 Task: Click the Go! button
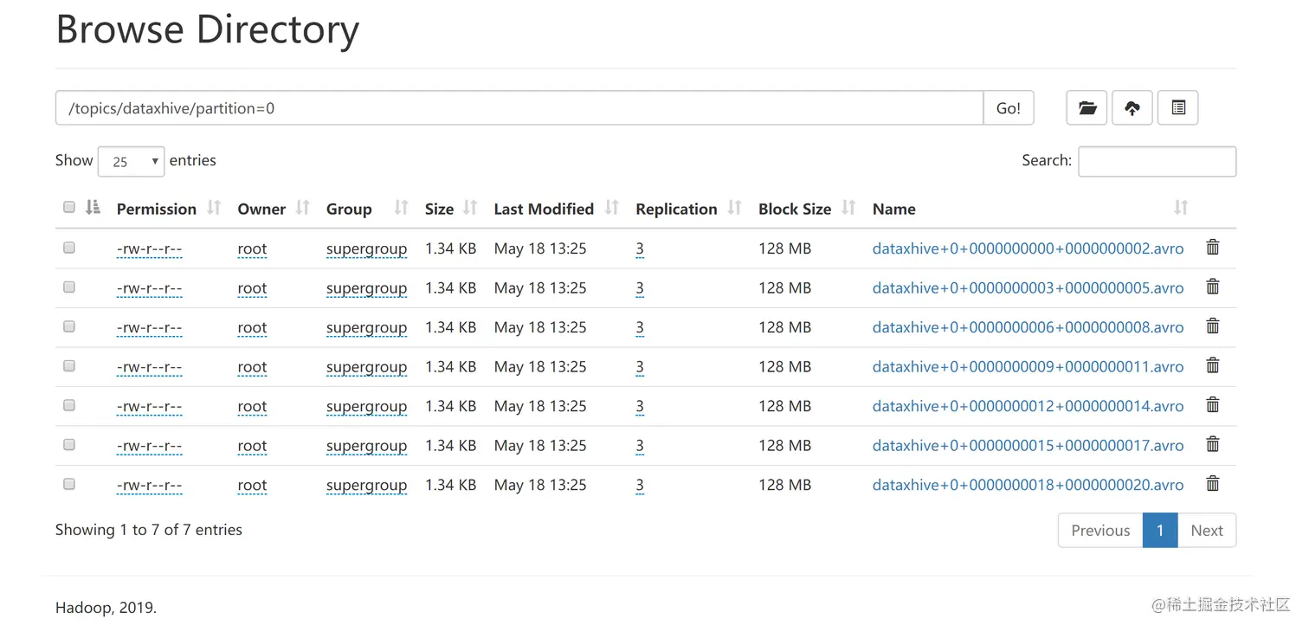(1009, 108)
